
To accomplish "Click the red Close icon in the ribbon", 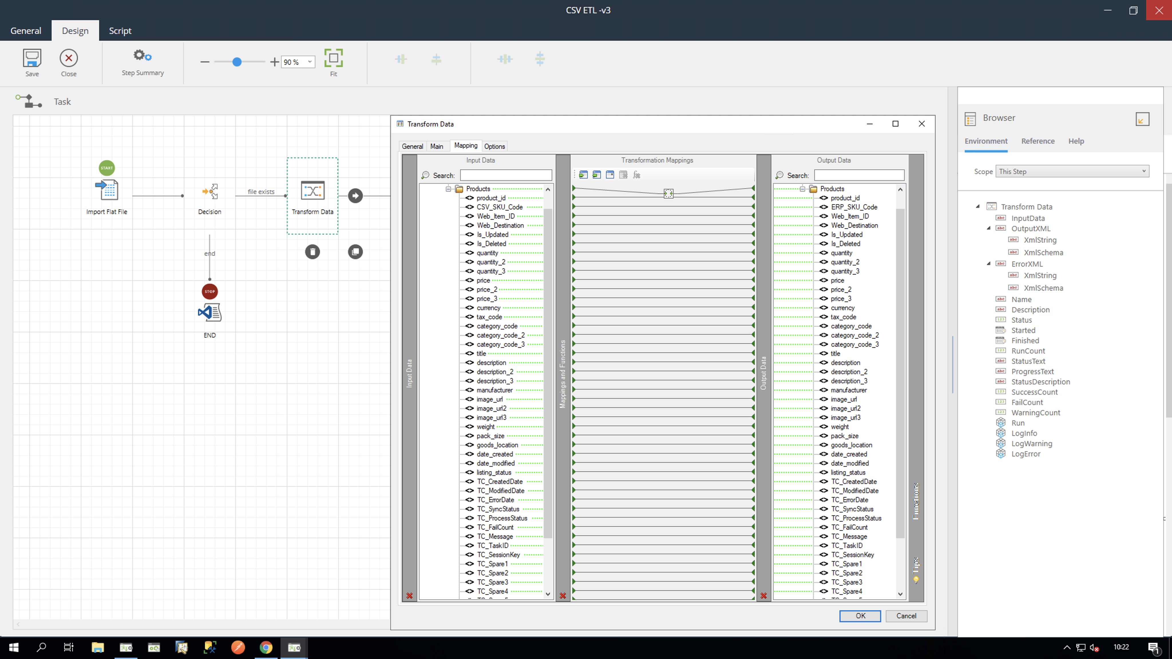I will [x=69, y=58].
